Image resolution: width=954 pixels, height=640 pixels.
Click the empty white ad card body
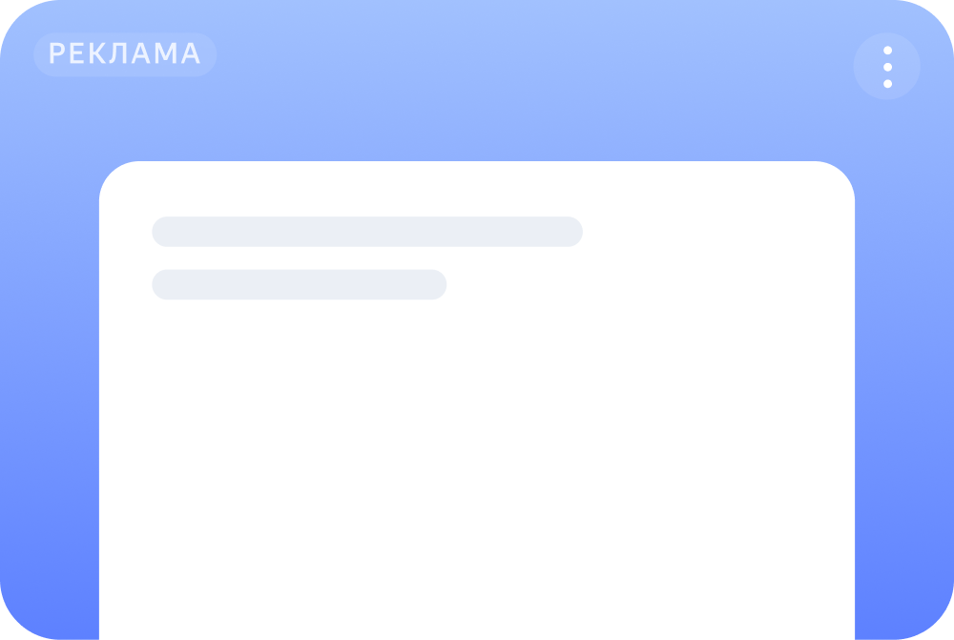pos(477,425)
